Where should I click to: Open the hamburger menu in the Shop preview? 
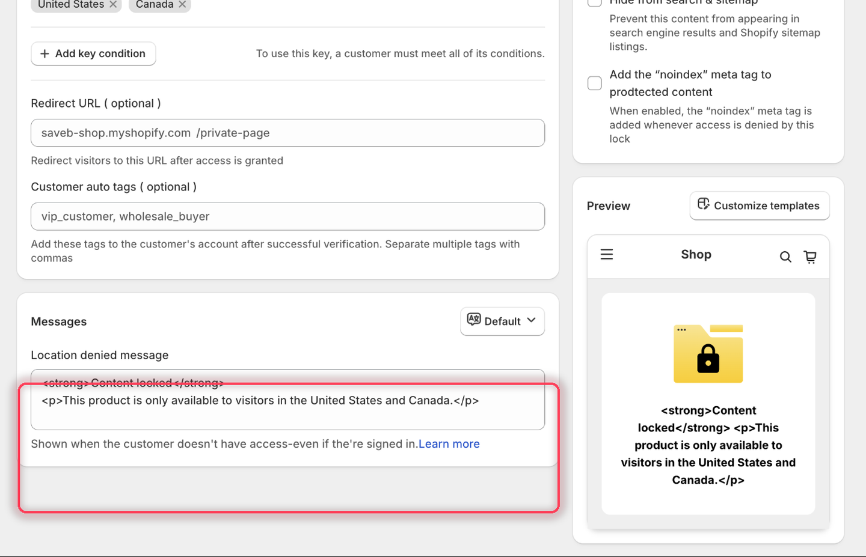click(x=607, y=254)
